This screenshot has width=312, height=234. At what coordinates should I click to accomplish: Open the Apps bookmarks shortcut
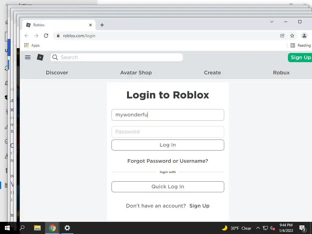(32, 45)
